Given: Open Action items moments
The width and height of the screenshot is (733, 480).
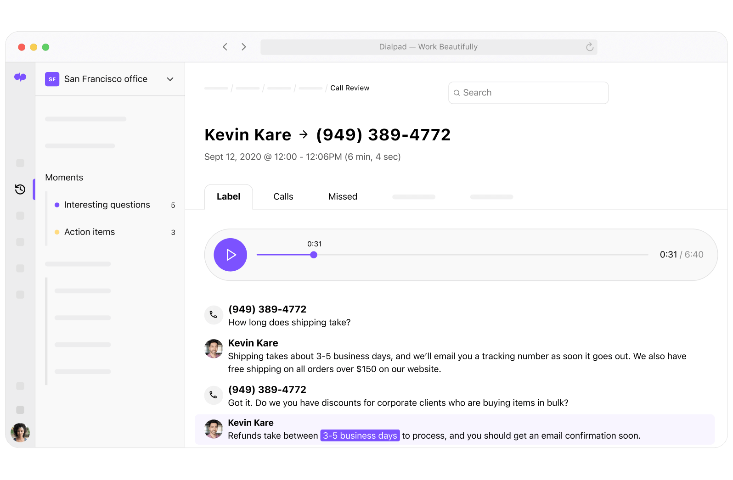Looking at the screenshot, I should point(90,232).
